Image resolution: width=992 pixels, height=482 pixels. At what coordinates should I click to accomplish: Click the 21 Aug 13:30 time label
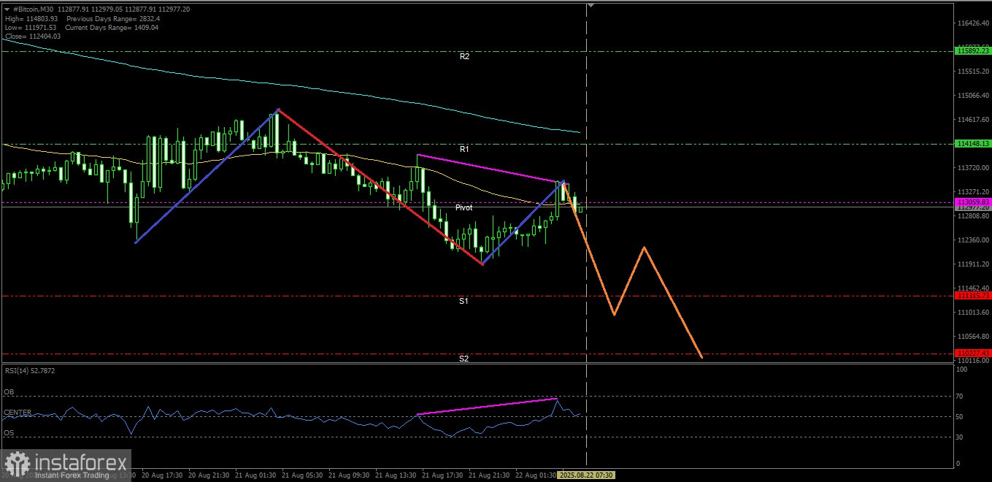coord(395,475)
